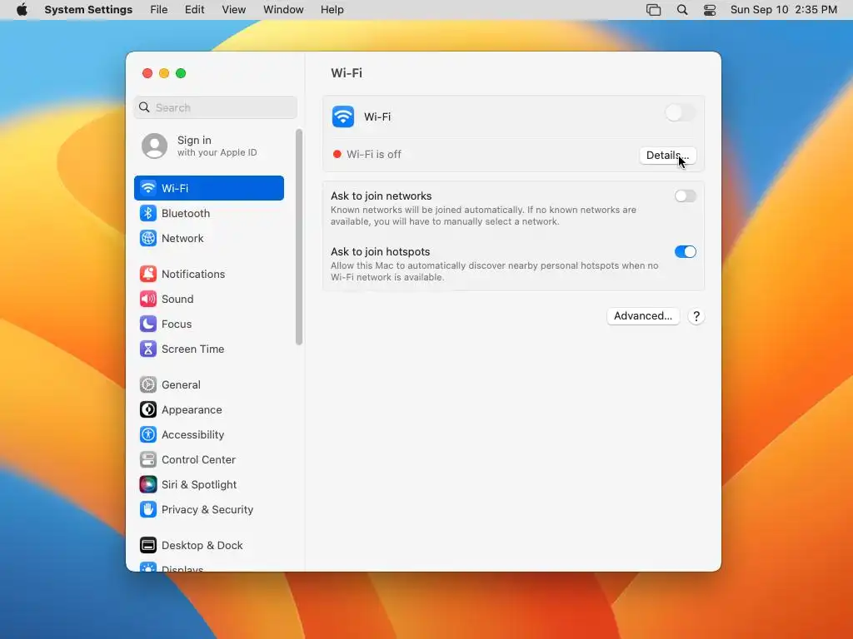This screenshot has width=853, height=639.
Task: Click the Wi-Fi pane title heading
Action: coord(347,73)
